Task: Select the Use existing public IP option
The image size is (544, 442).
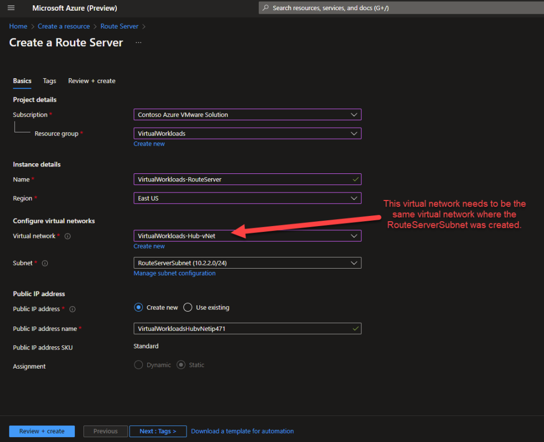Action: [188, 307]
